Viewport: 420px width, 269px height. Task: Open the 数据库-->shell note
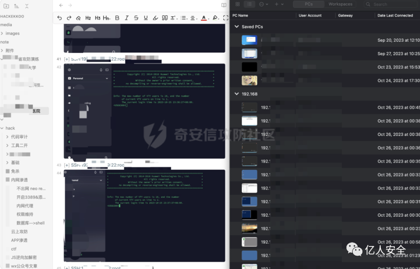31,223
